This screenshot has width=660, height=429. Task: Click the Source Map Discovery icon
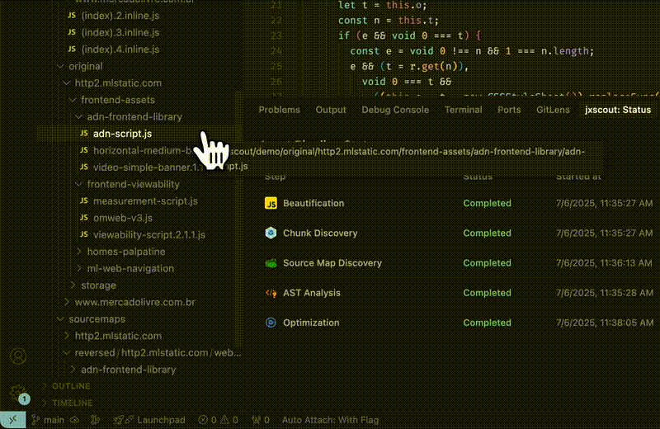pos(271,263)
